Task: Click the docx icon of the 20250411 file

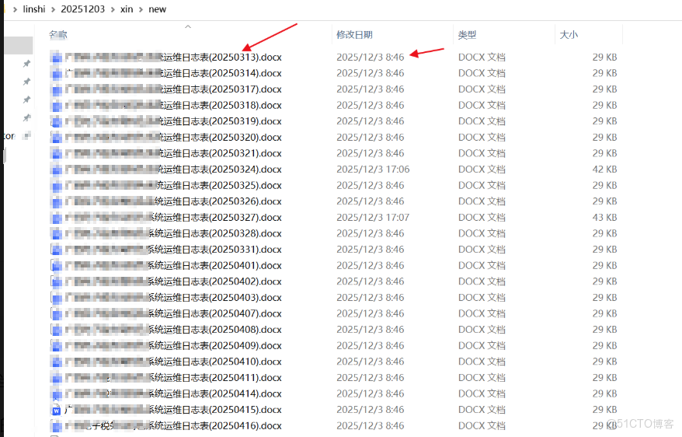Action: [56, 378]
